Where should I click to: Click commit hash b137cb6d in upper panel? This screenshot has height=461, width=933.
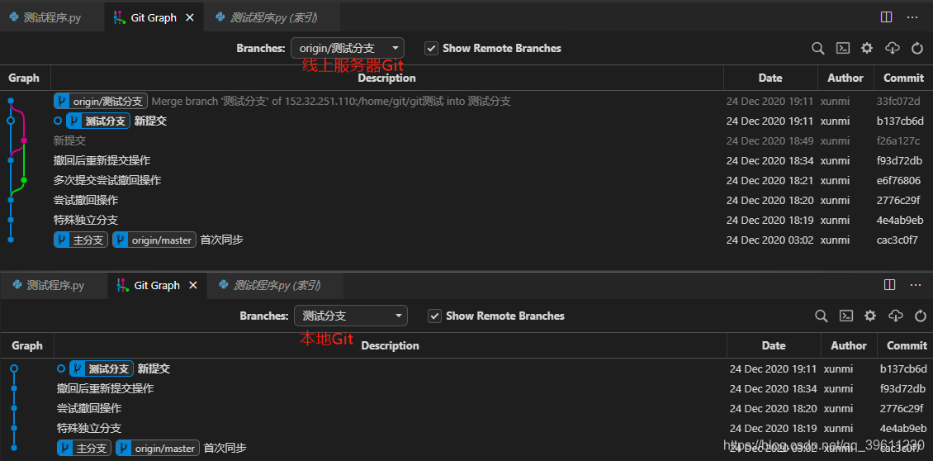tap(900, 121)
